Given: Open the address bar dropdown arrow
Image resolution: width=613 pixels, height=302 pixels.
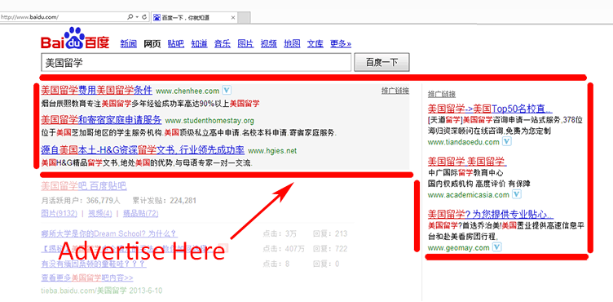Looking at the screenshot, I should point(137,17).
